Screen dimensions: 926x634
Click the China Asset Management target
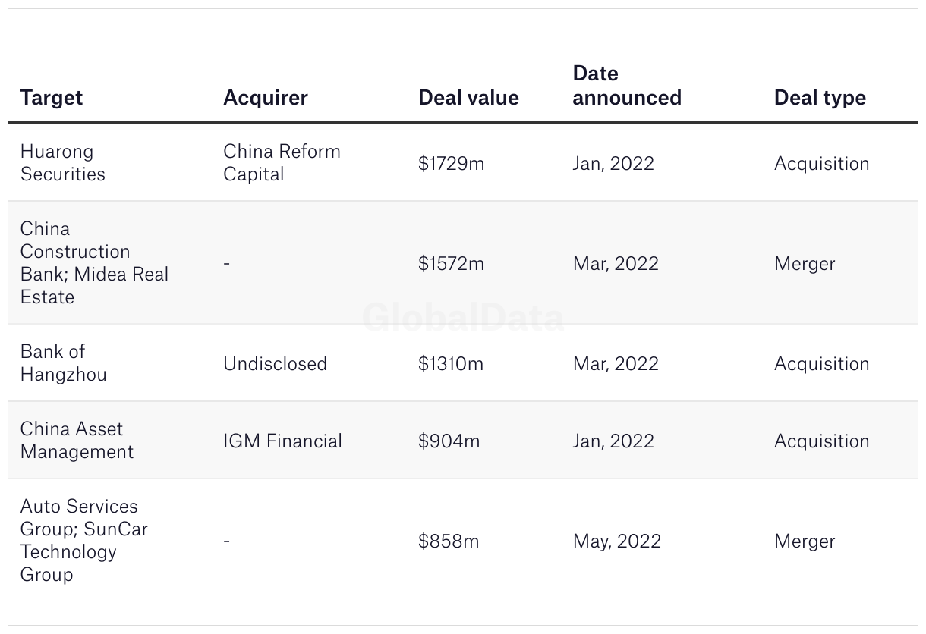click(x=77, y=441)
